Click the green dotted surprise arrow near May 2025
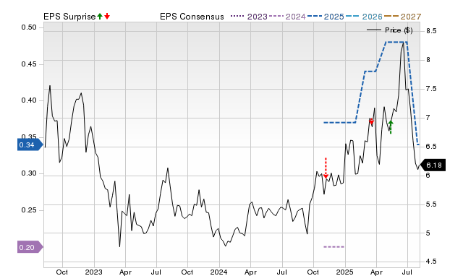 (x=391, y=127)
